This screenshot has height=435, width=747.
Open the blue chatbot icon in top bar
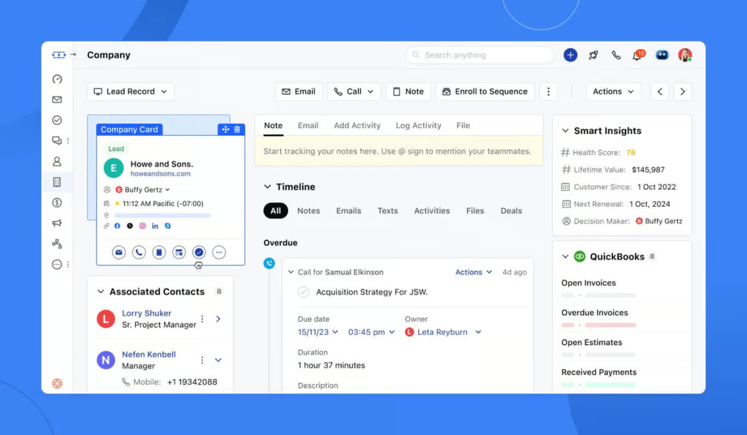[662, 55]
